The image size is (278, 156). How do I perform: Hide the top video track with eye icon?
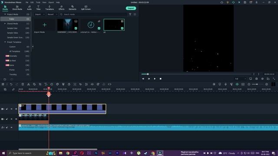(16, 109)
